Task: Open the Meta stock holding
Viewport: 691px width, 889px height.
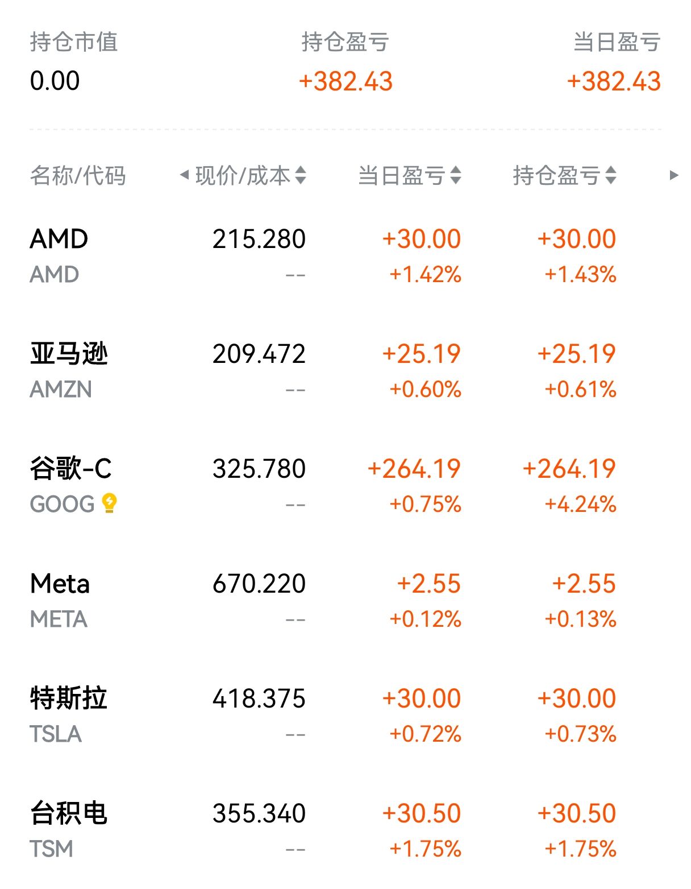Action: pyautogui.click(x=60, y=584)
